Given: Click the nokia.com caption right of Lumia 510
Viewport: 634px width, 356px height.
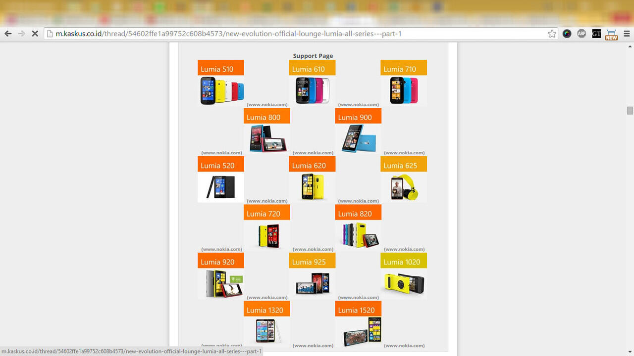Looking at the screenshot, I should click(267, 104).
